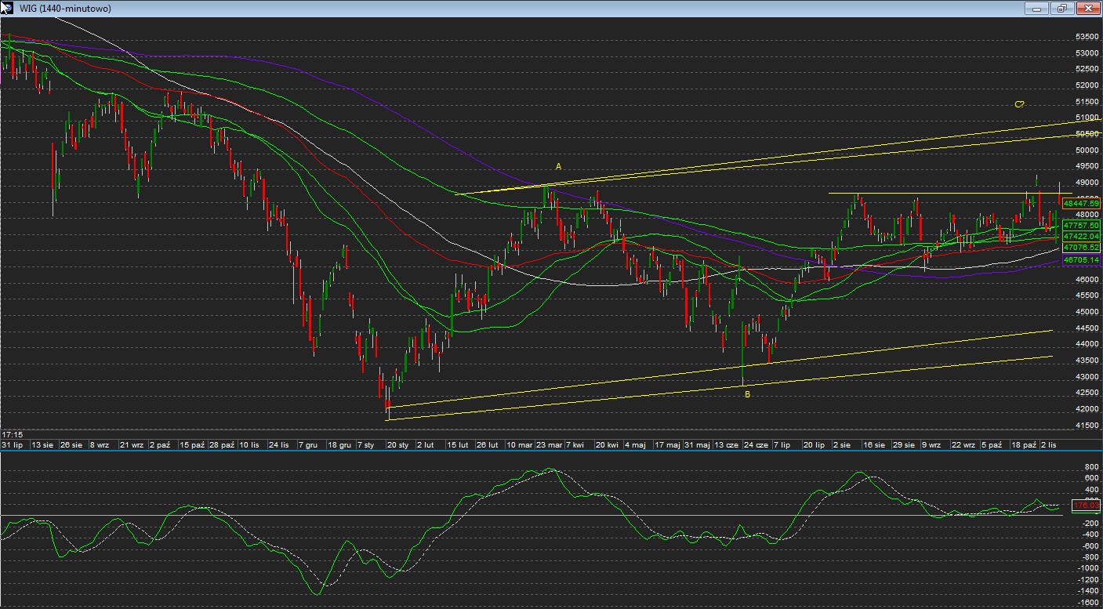Click the 17:15 time label
This screenshot has width=1103, height=609.
(12, 434)
